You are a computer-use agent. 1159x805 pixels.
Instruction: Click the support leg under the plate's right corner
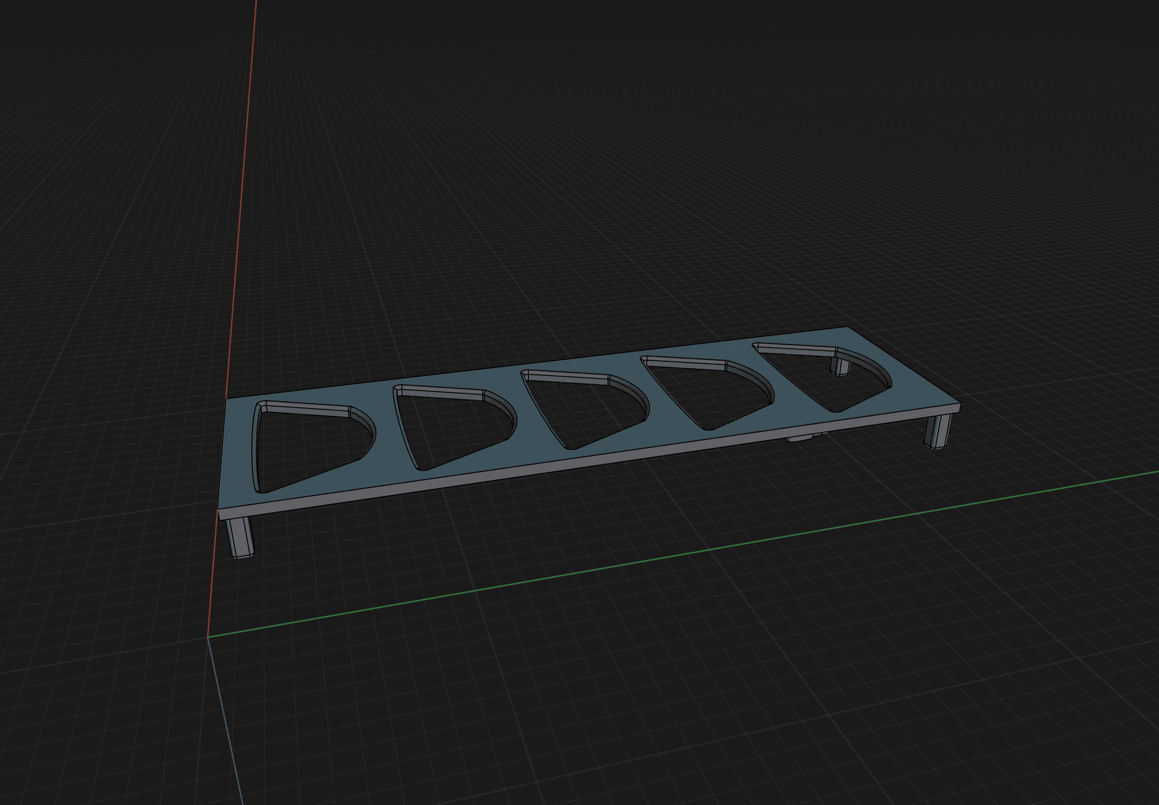click(x=937, y=431)
